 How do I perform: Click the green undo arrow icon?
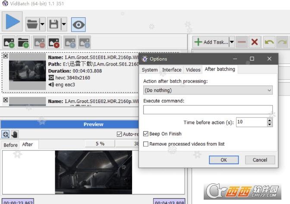point(269,42)
